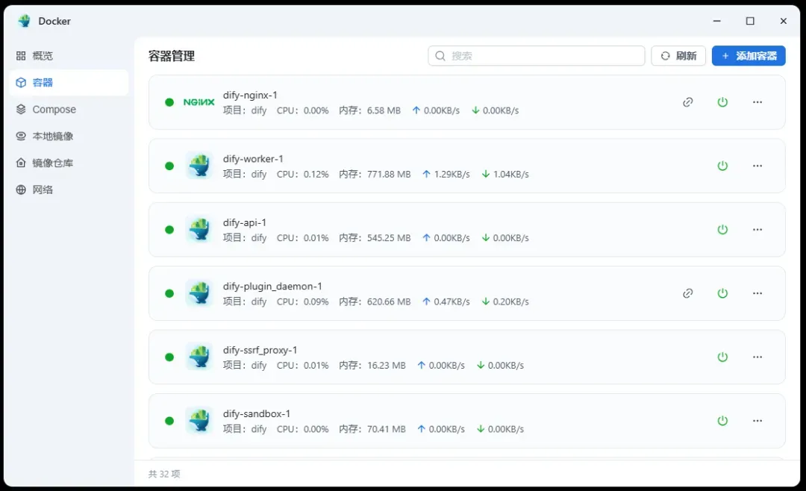This screenshot has width=806, height=491.
Task: Open more options for dify-sandbox-1
Action: tap(757, 421)
